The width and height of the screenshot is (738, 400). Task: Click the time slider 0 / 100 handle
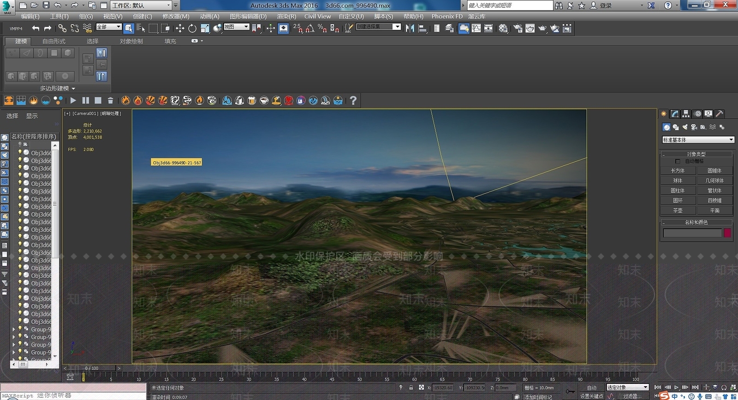point(92,368)
